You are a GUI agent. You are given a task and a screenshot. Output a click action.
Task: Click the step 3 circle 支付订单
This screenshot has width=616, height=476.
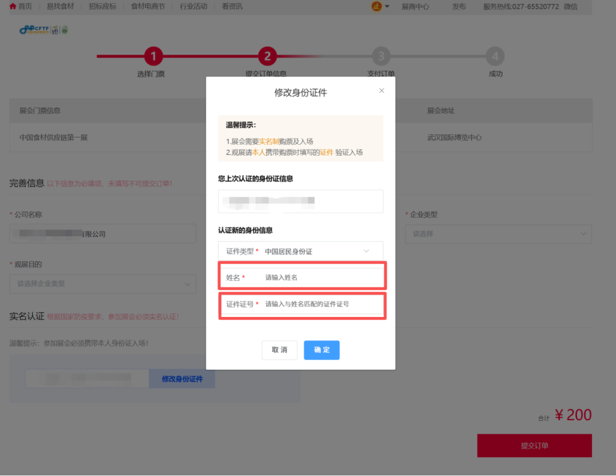point(381,56)
